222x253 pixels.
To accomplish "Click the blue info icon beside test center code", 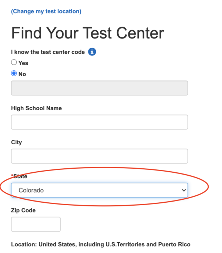I will tap(92, 52).
